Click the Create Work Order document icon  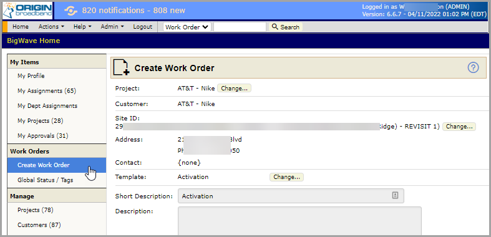[121, 67]
